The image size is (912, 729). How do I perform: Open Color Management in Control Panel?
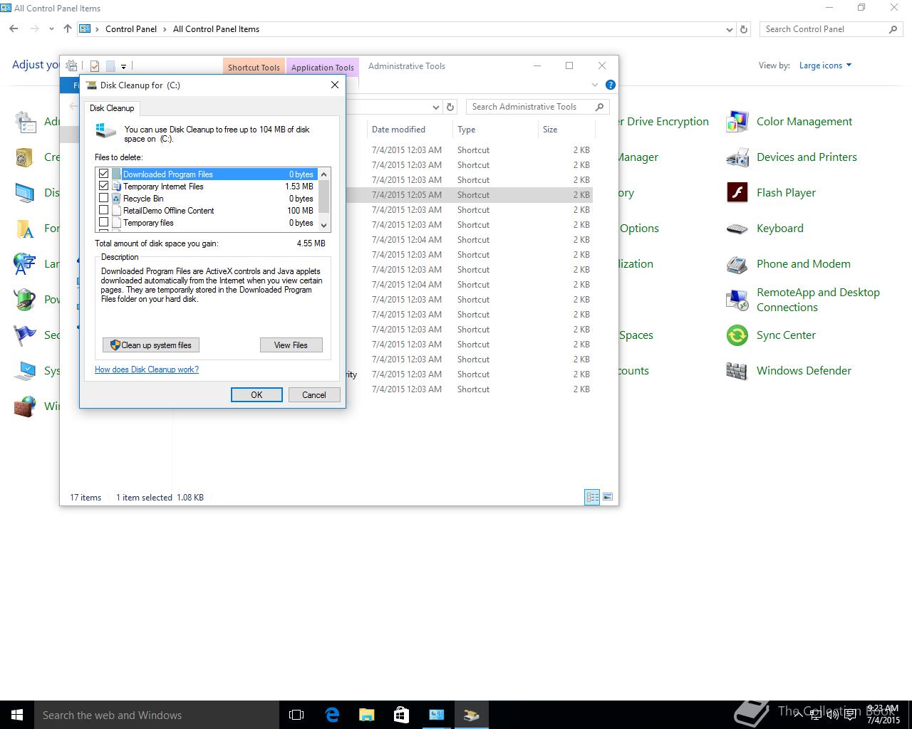[737, 122]
